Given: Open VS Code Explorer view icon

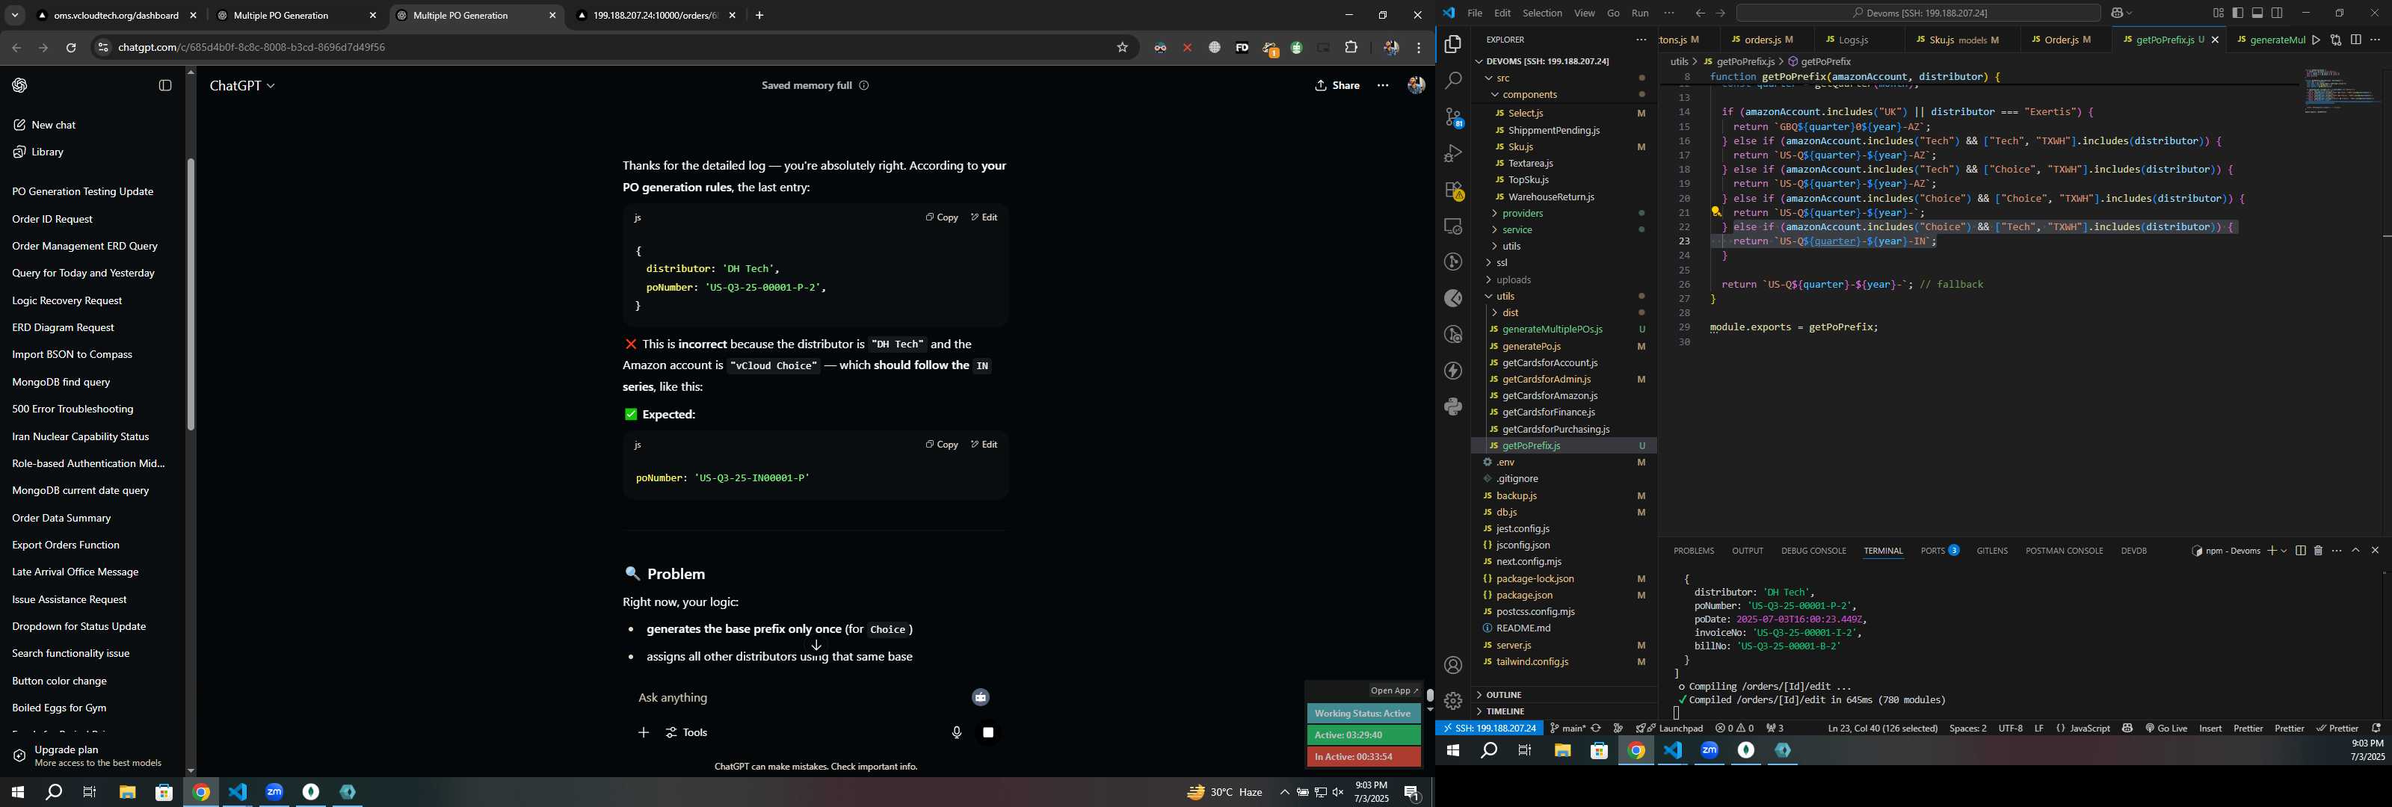Looking at the screenshot, I should tap(1453, 45).
